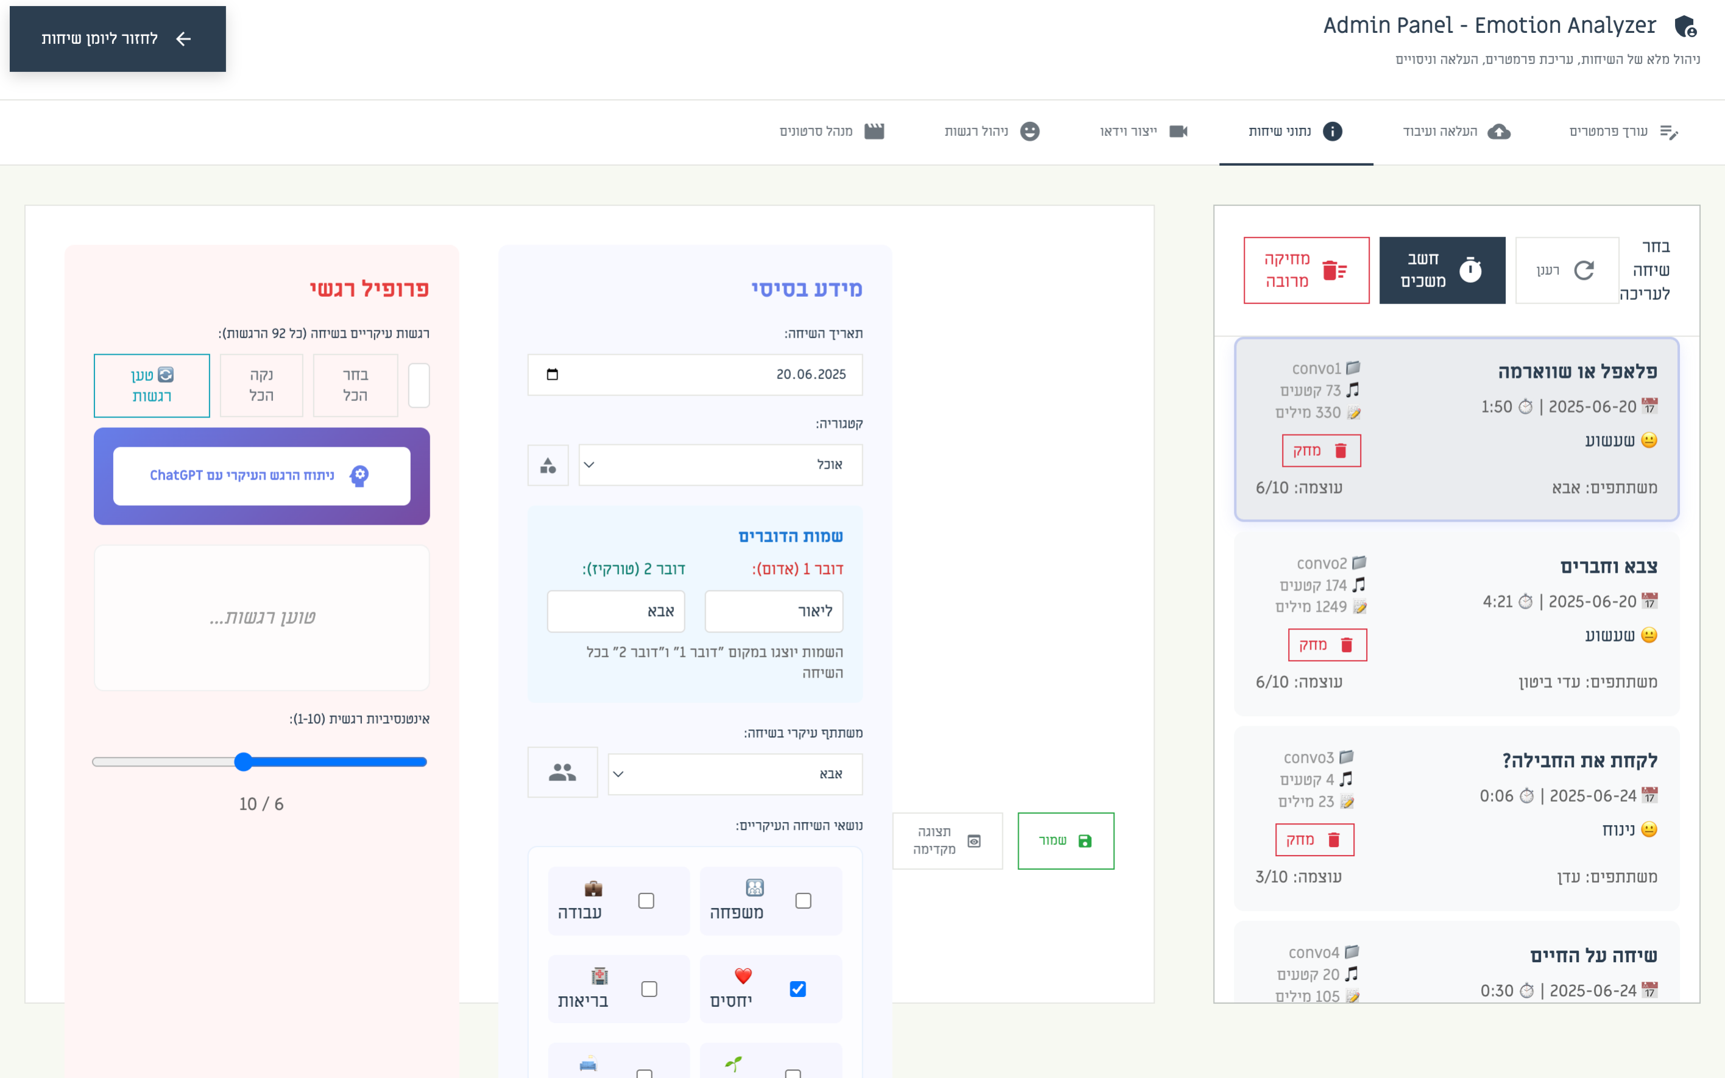Switch to the ייצור וידאו tab
The height and width of the screenshot is (1078, 1725).
point(1143,132)
